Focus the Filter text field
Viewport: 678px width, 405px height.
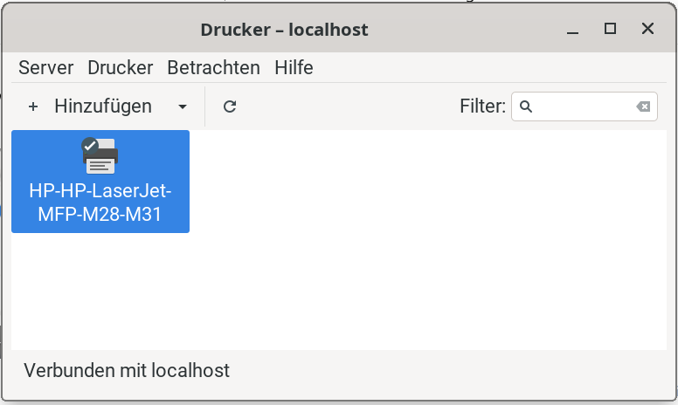[585, 106]
